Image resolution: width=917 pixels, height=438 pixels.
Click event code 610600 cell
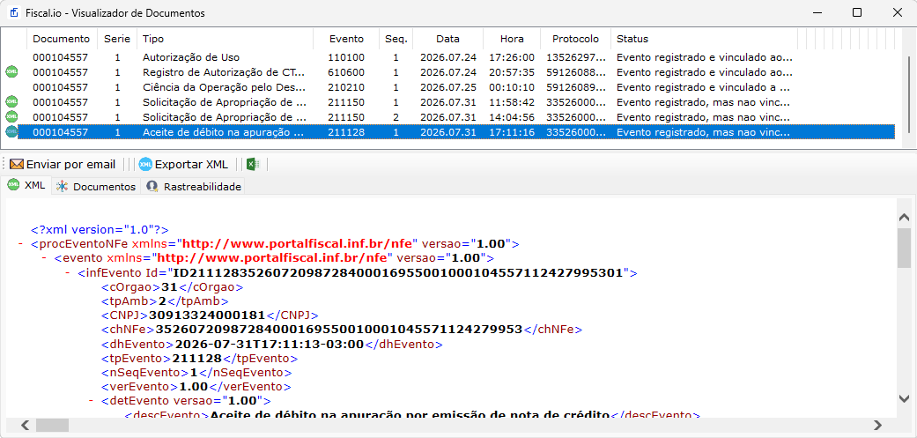(x=346, y=72)
